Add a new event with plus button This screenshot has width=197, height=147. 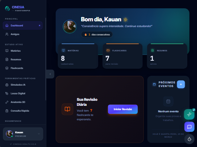pos(181,85)
